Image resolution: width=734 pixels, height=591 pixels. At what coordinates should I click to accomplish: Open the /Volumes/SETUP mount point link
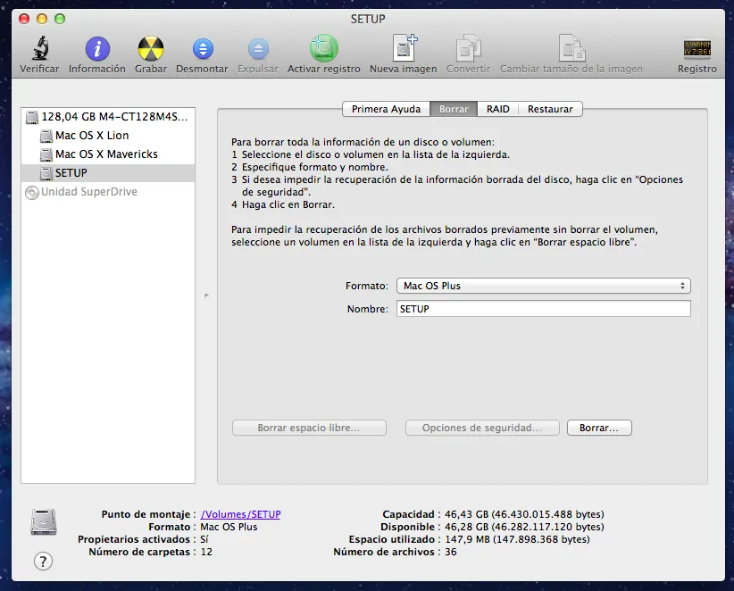(x=240, y=514)
